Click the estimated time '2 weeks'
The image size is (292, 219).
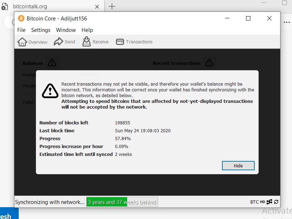click(x=123, y=154)
